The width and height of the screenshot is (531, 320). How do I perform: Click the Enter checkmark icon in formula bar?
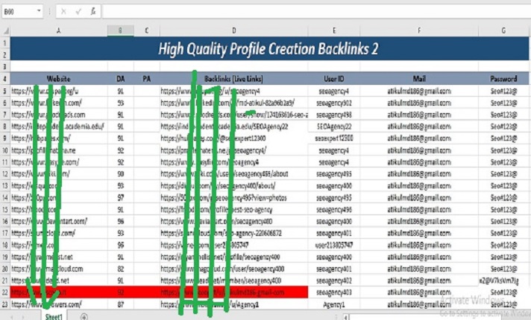pyautogui.click(x=79, y=12)
